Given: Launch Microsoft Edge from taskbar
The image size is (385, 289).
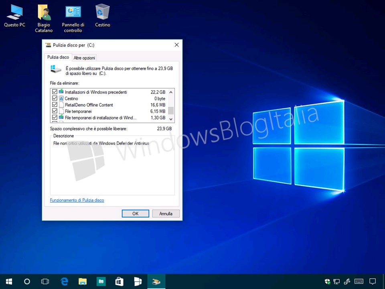Looking at the screenshot, I should (64, 281).
